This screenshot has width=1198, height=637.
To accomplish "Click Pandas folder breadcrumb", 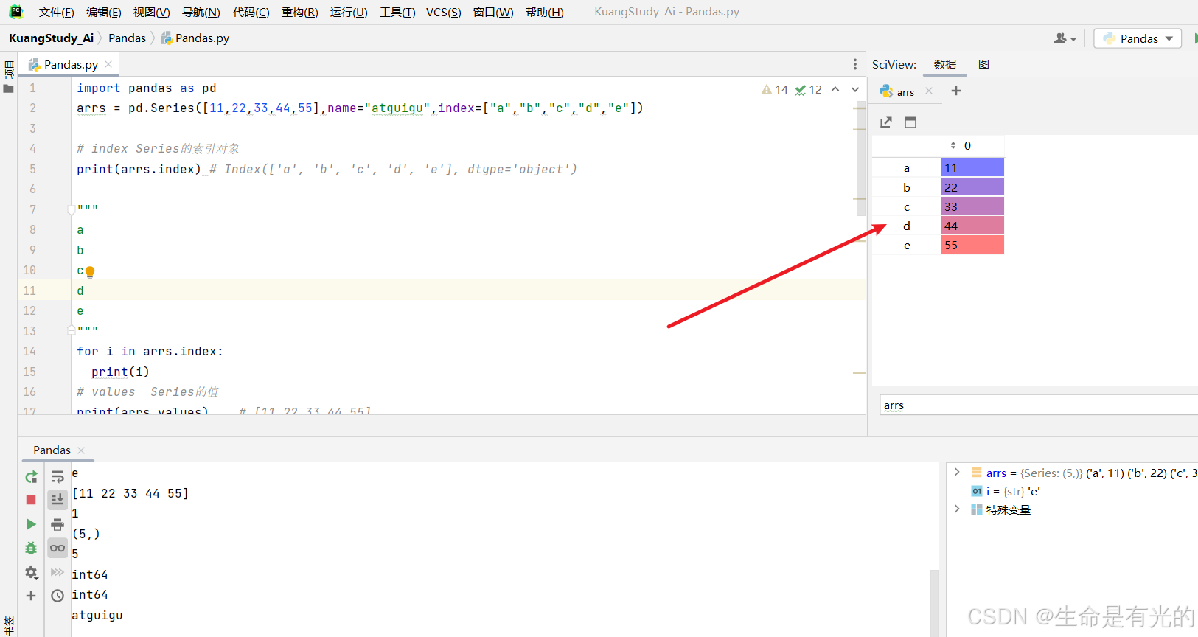I will tap(127, 38).
